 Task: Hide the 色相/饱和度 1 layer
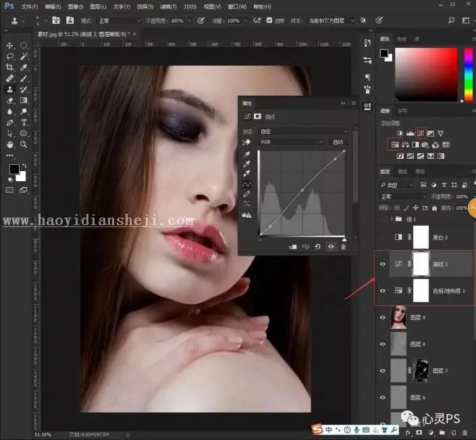[x=383, y=291]
